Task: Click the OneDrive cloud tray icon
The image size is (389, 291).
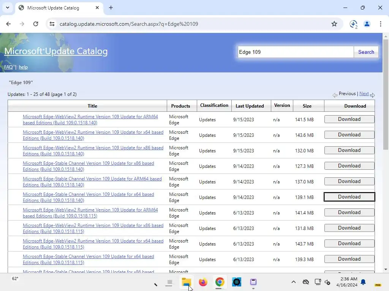Action: 306,282
